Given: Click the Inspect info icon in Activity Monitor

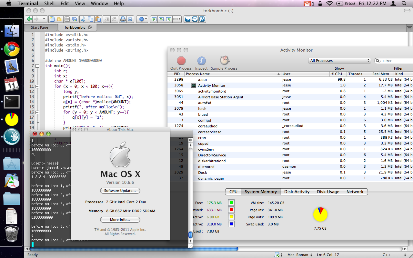Looking at the screenshot, I should coord(201,61).
